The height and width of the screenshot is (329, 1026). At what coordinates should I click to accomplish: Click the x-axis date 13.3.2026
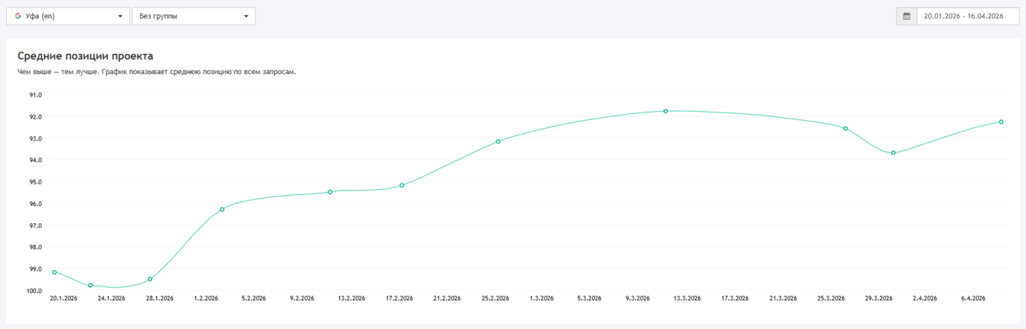(686, 298)
